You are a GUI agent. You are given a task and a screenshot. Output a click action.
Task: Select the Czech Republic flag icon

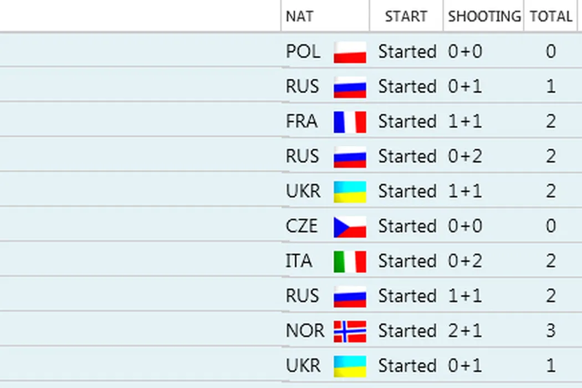tap(350, 227)
